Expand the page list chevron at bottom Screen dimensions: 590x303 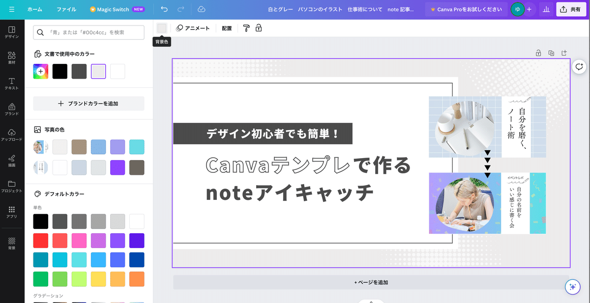pos(371,301)
